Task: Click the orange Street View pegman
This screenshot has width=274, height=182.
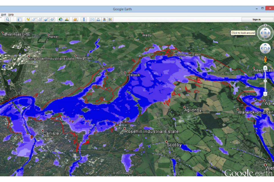Action: coord(265,59)
